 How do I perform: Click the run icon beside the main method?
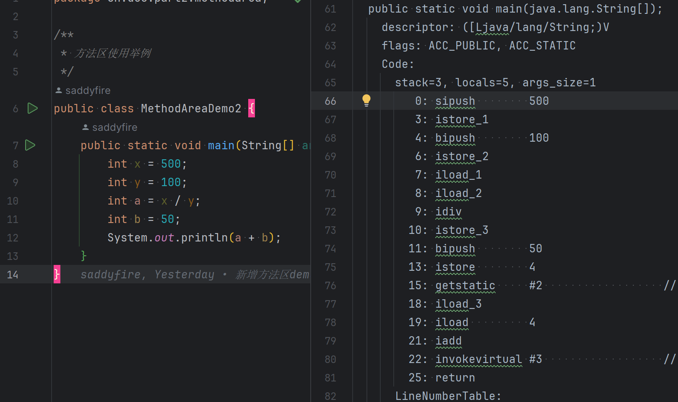click(30, 145)
